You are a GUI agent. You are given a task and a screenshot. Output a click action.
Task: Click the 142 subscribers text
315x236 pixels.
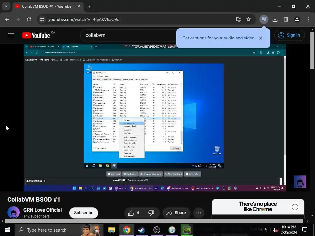click(36, 216)
